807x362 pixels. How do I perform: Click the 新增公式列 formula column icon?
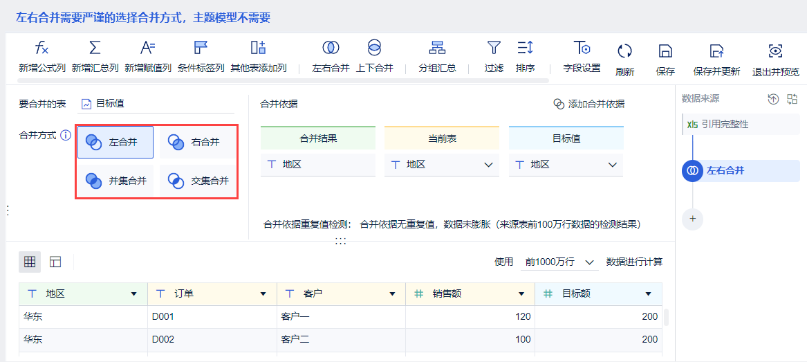(x=41, y=48)
